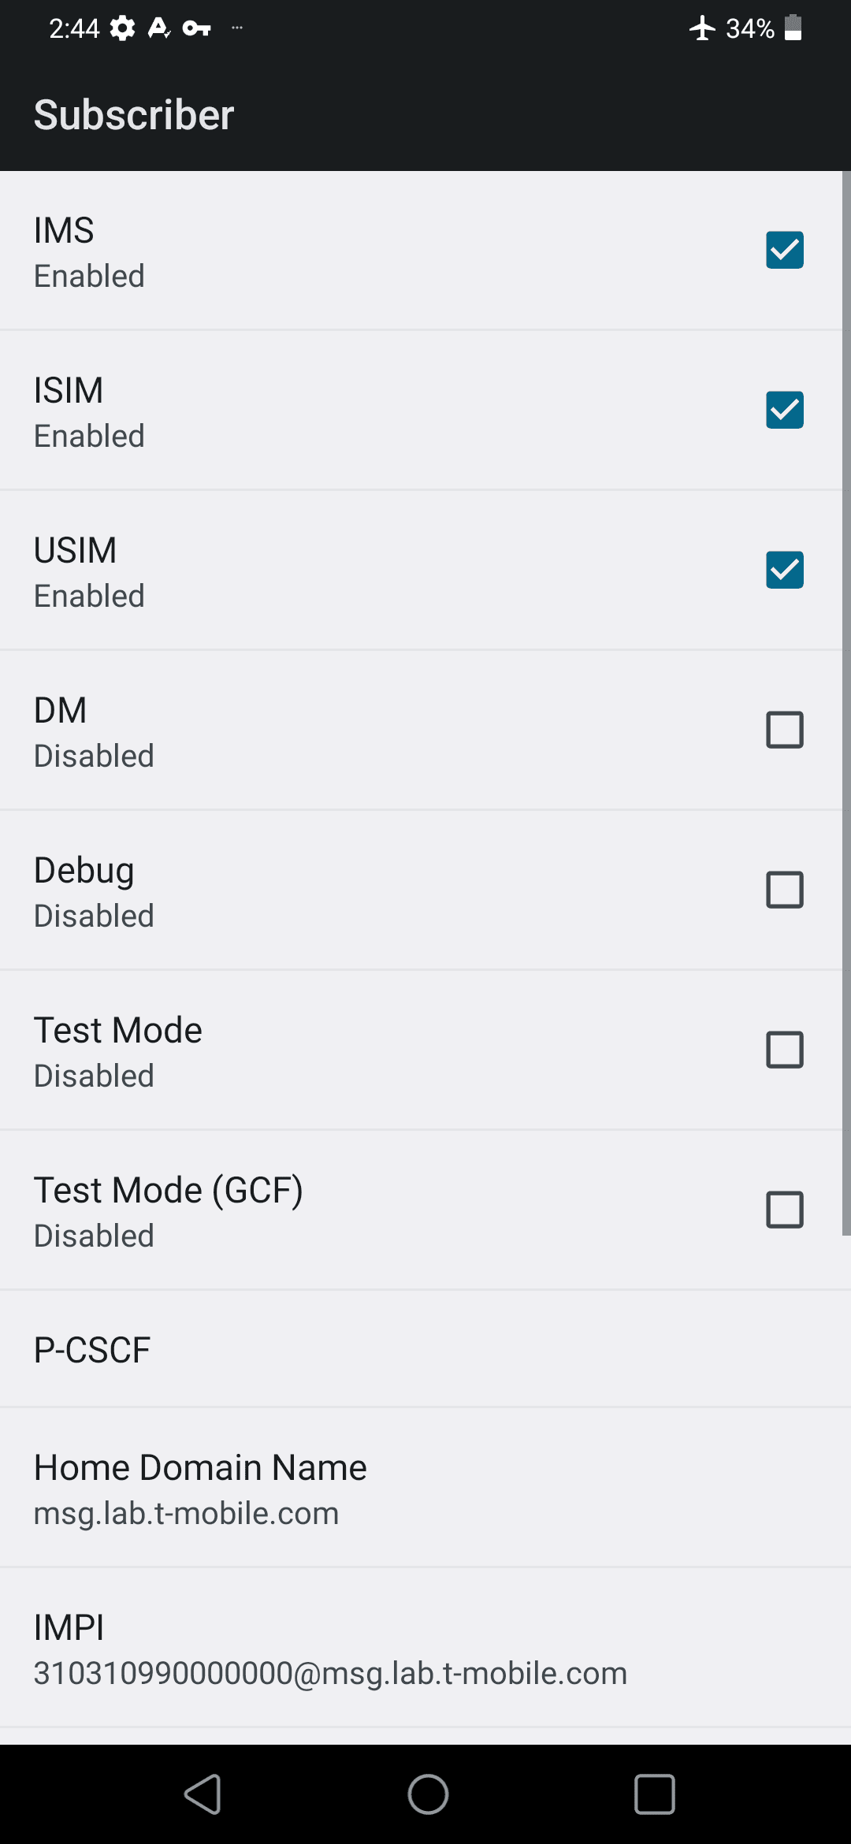Enable the Test Mode checkbox
The image size is (851, 1844).
tap(784, 1050)
